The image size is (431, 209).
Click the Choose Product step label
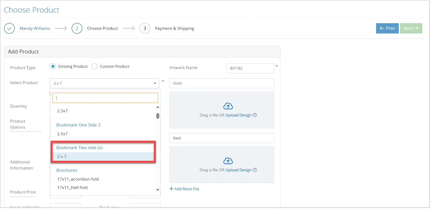[x=103, y=28]
